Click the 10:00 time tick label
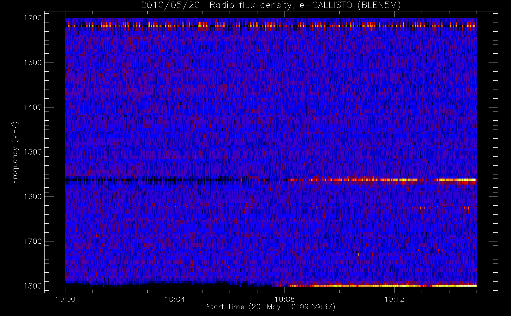The height and width of the screenshot is (316, 511). click(x=65, y=299)
